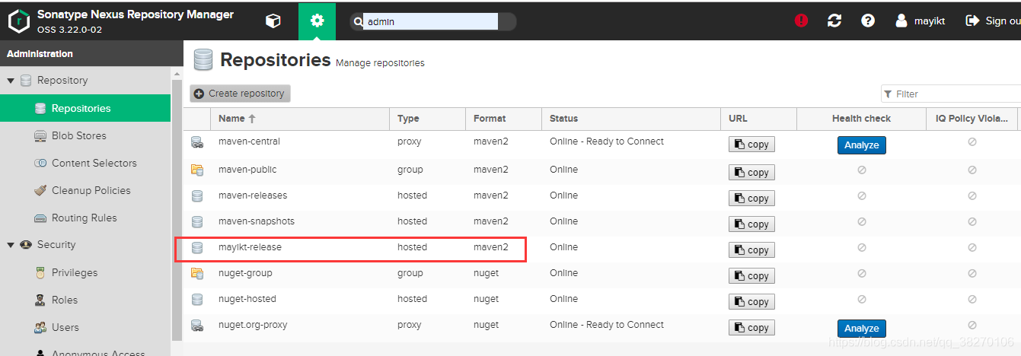Image resolution: width=1021 pixels, height=356 pixels.
Task: Copy URL of nuget-hosted
Action: click(x=751, y=302)
